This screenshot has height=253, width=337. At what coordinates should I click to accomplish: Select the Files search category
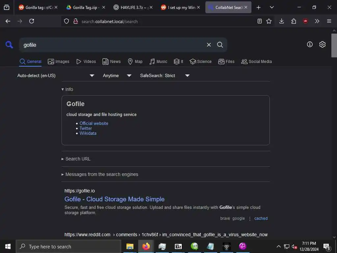226,62
